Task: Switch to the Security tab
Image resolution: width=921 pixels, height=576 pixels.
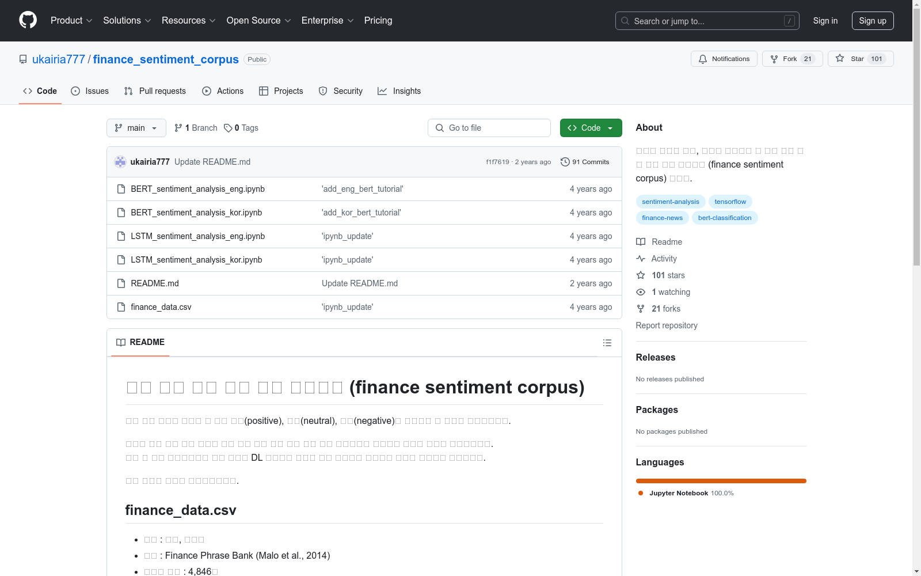Action: (341, 91)
